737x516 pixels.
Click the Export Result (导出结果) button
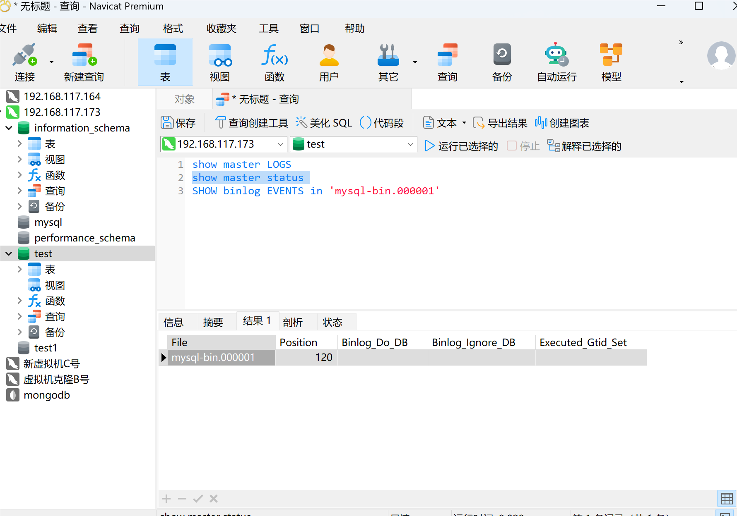[501, 123]
